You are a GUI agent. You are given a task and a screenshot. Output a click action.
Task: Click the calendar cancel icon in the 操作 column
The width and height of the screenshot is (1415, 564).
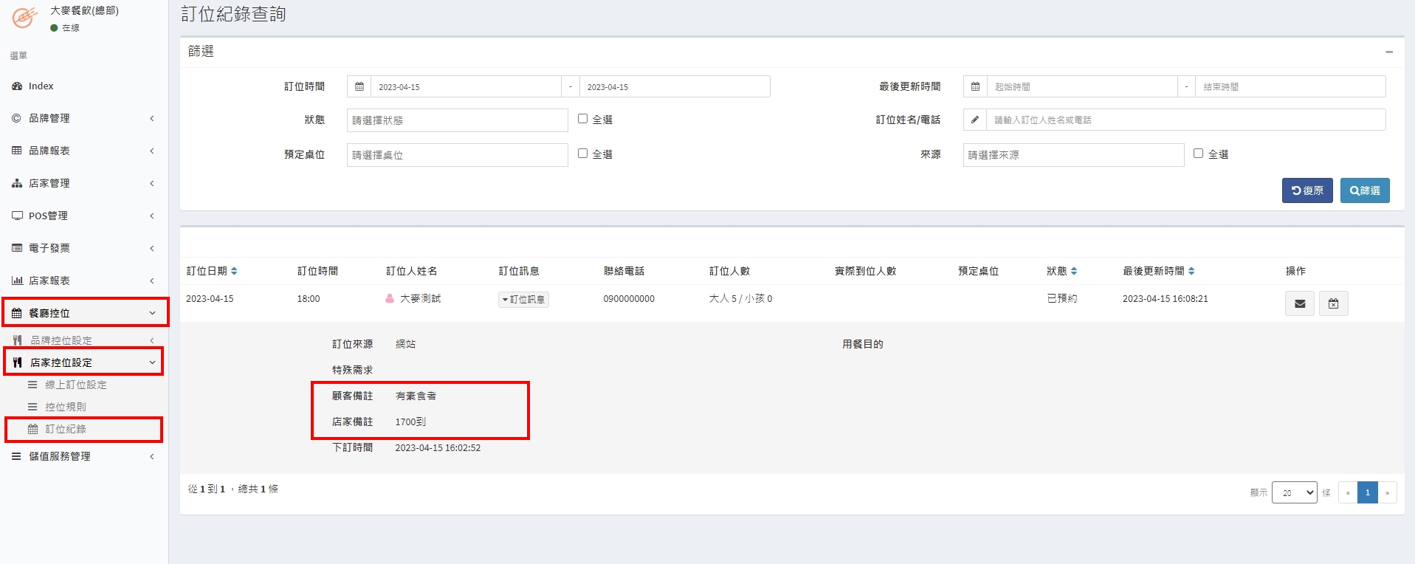1333,303
